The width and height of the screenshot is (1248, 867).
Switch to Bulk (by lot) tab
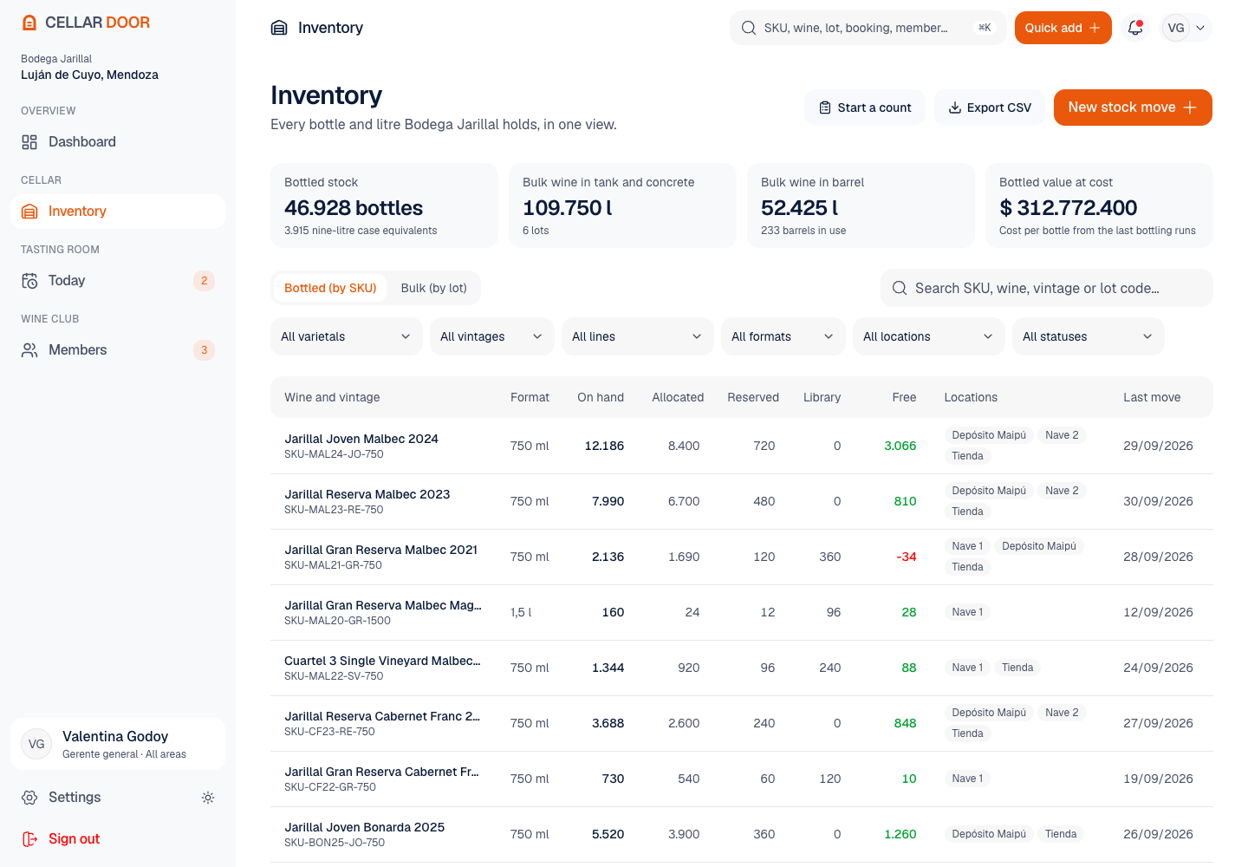pos(433,288)
